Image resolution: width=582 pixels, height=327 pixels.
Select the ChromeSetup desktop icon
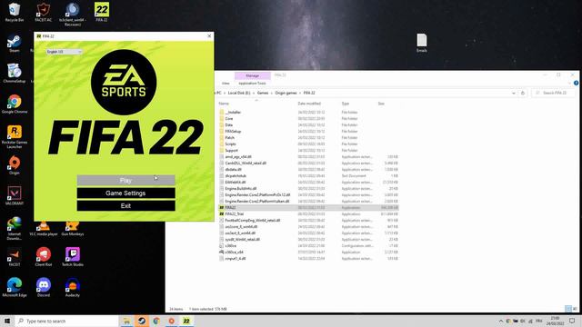coord(15,73)
